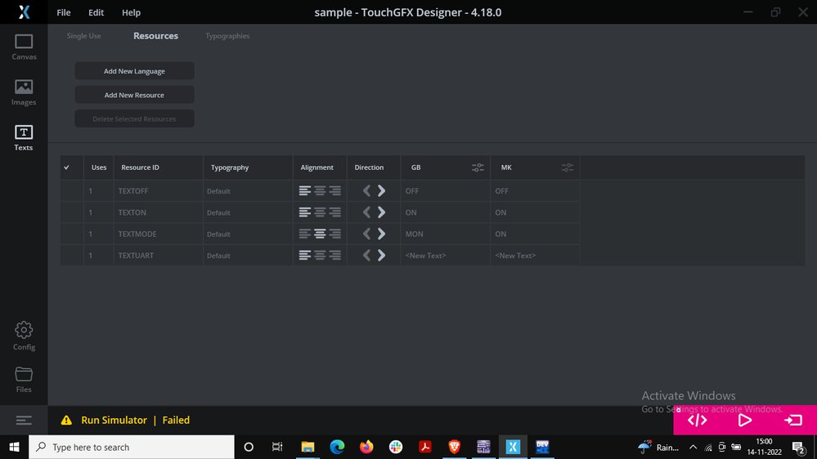Click the Windows Start button

click(x=14, y=447)
